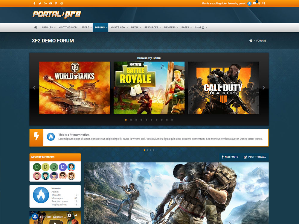This screenshot has width=299, height=224.
Task: Open the Facebook social link
Action: tap(34, 3)
